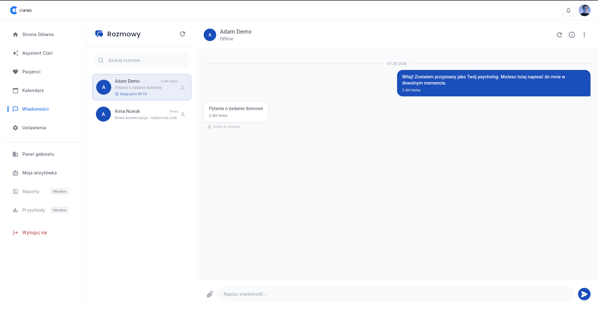Click the Rozmowy heading
The image size is (598, 309).
pyautogui.click(x=124, y=34)
